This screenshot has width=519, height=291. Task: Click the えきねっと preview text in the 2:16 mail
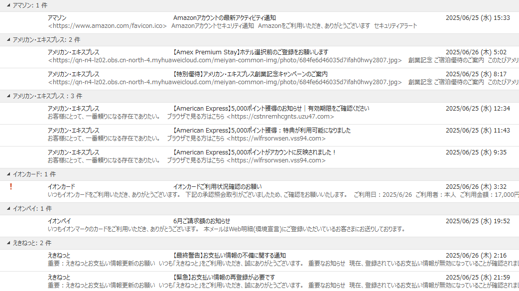point(283,264)
